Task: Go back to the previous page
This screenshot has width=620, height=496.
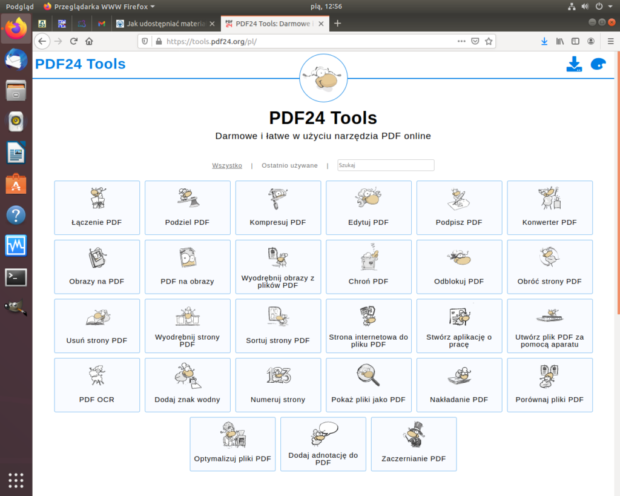Action: pyautogui.click(x=42, y=41)
